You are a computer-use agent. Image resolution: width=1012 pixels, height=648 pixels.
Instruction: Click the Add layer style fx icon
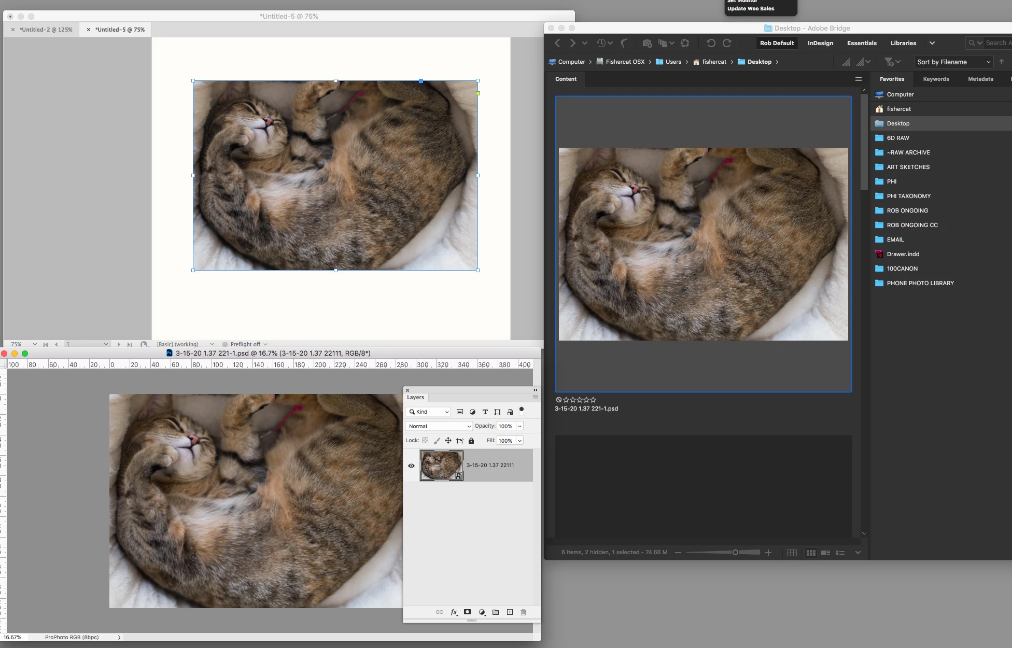(x=454, y=612)
